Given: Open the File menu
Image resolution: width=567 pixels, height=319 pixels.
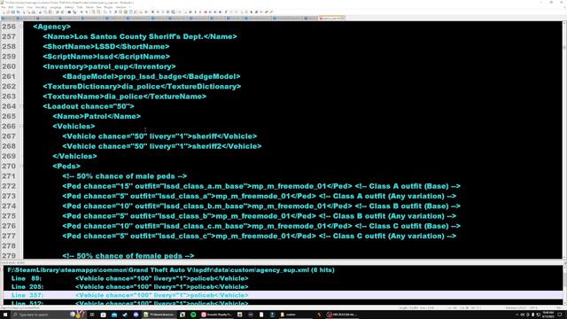Looking at the screenshot, I should pos(4,7).
